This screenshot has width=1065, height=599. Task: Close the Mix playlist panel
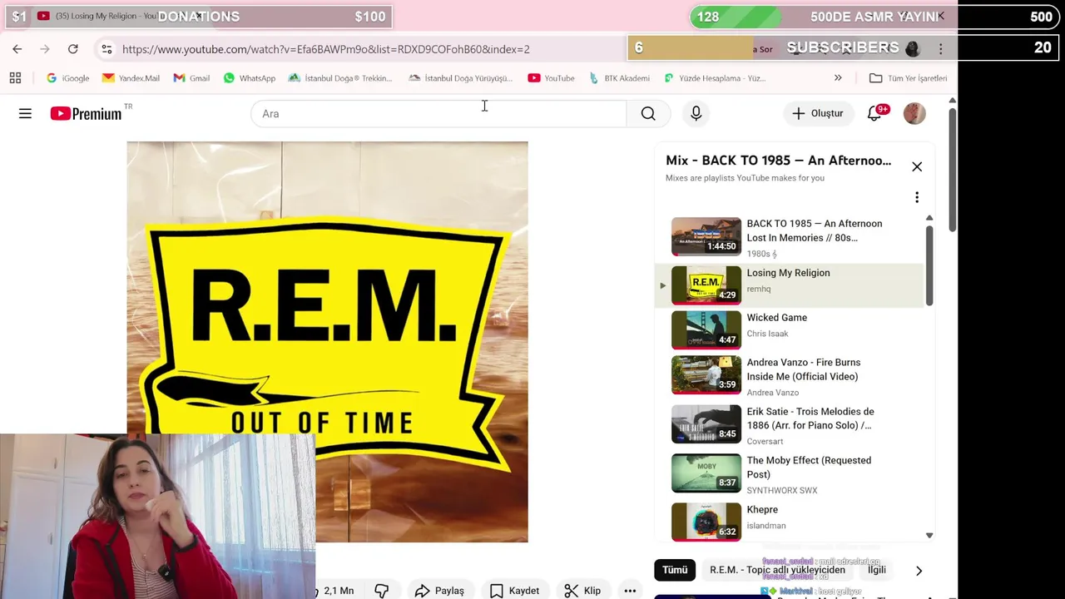coord(917,166)
